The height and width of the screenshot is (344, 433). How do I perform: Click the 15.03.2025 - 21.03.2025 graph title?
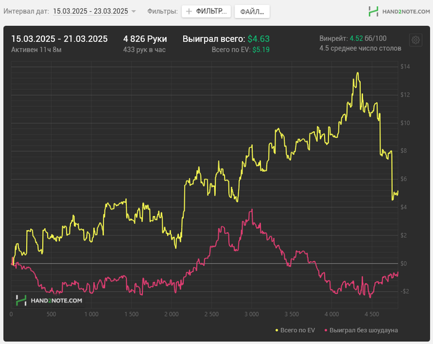click(59, 39)
